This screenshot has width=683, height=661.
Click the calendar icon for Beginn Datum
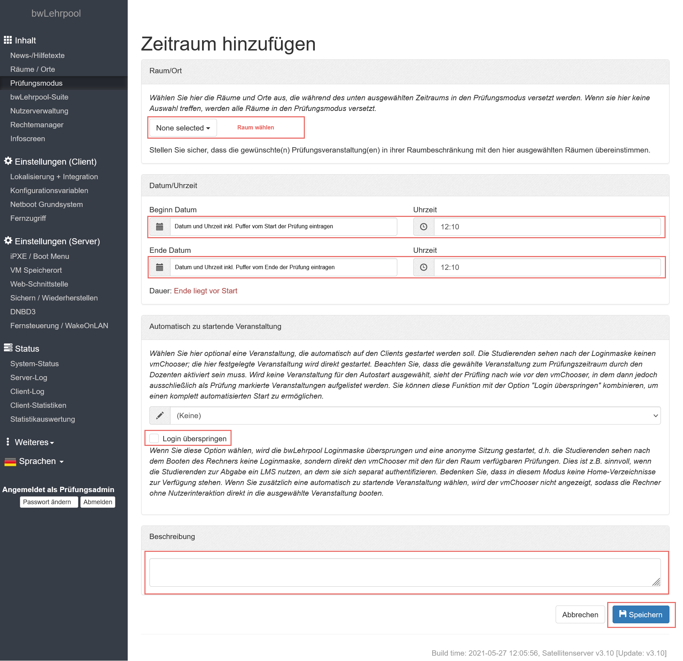tap(160, 226)
